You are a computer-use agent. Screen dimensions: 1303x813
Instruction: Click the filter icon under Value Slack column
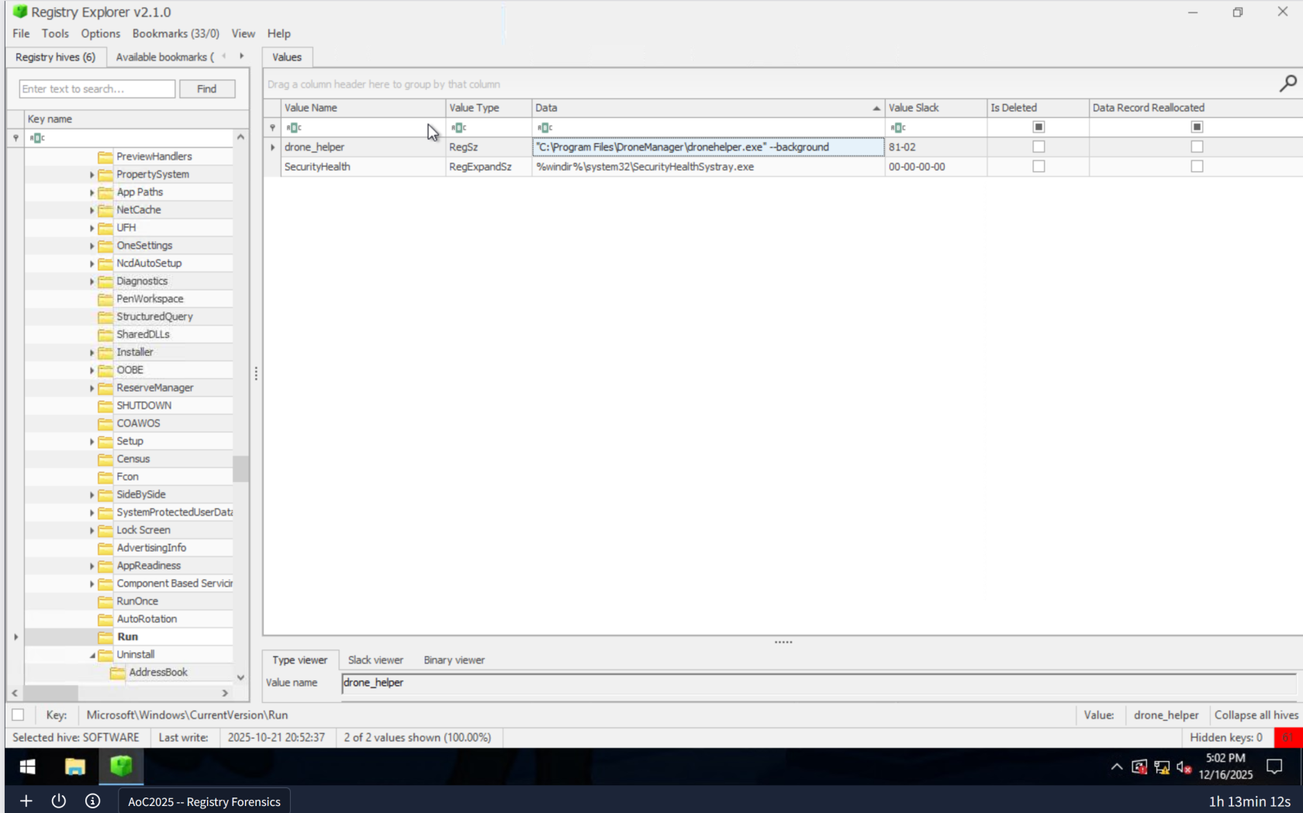[898, 128]
